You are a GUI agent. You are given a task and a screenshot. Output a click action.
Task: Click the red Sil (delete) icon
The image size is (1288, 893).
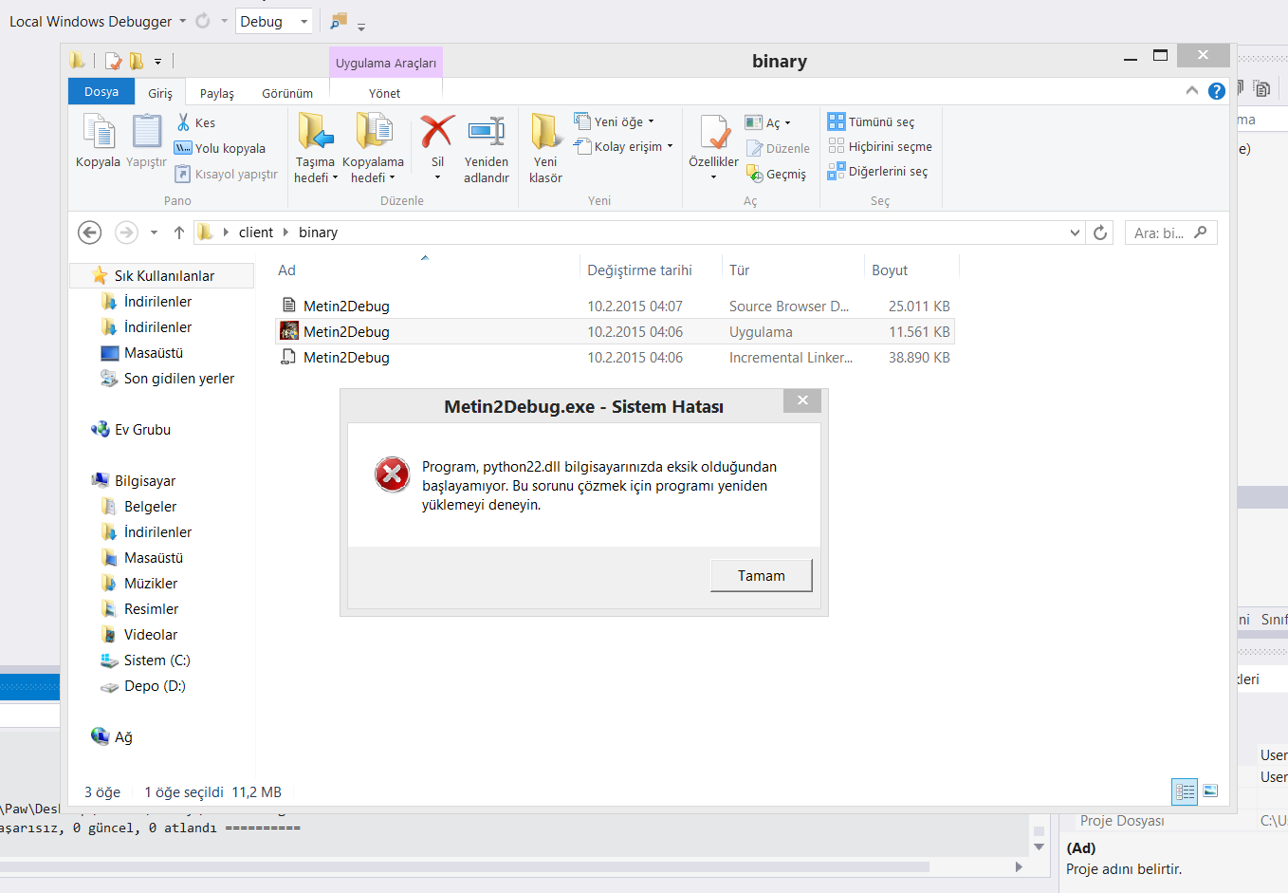point(437,133)
